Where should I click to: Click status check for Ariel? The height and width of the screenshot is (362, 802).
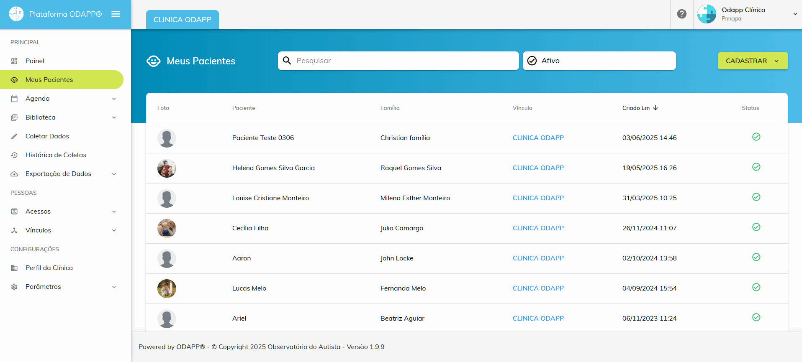756,317
